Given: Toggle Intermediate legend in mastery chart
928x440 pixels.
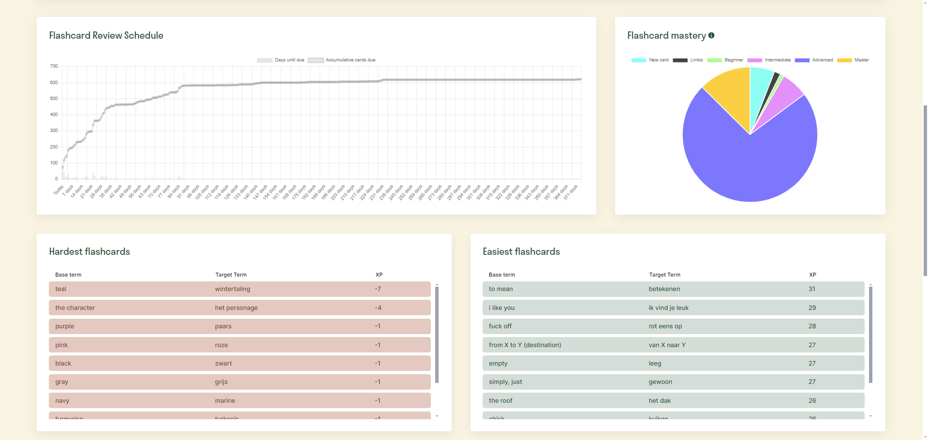Looking at the screenshot, I should point(769,60).
